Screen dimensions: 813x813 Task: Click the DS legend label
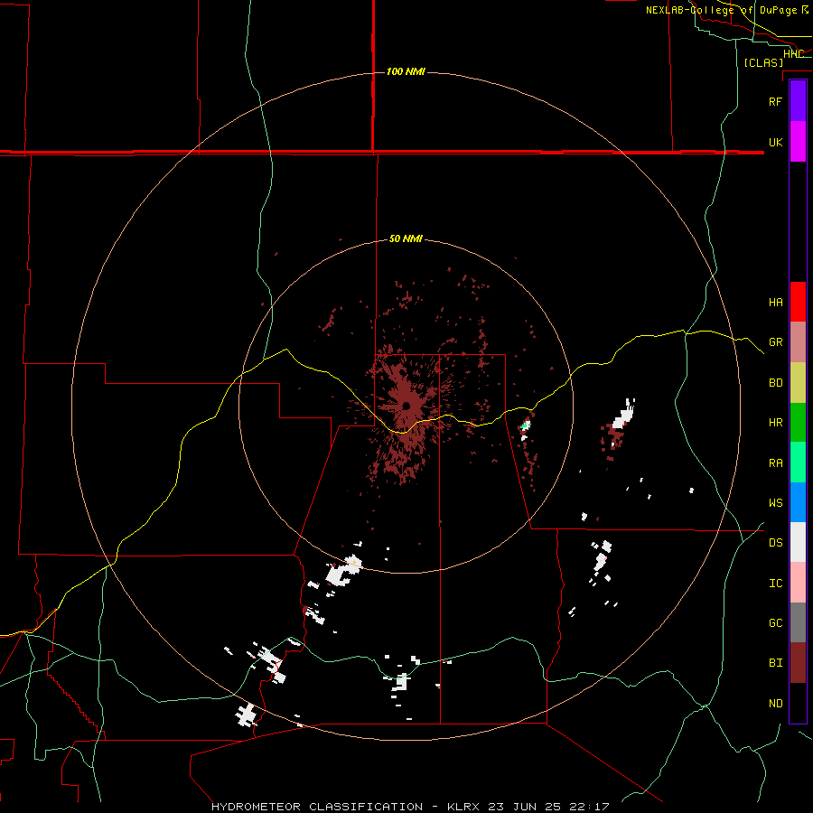775,543
